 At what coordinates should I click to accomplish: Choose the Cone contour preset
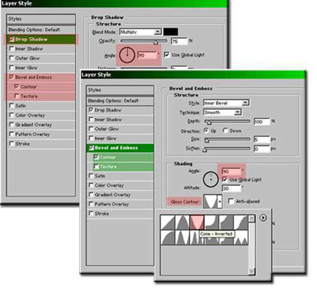(182, 222)
